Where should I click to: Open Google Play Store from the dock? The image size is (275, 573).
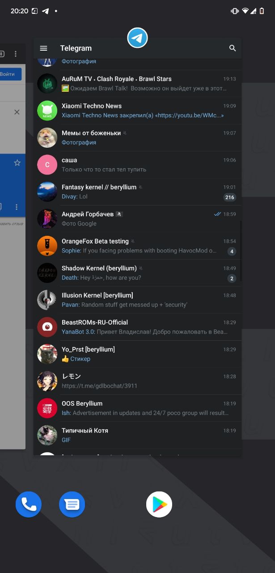pyautogui.click(x=159, y=505)
